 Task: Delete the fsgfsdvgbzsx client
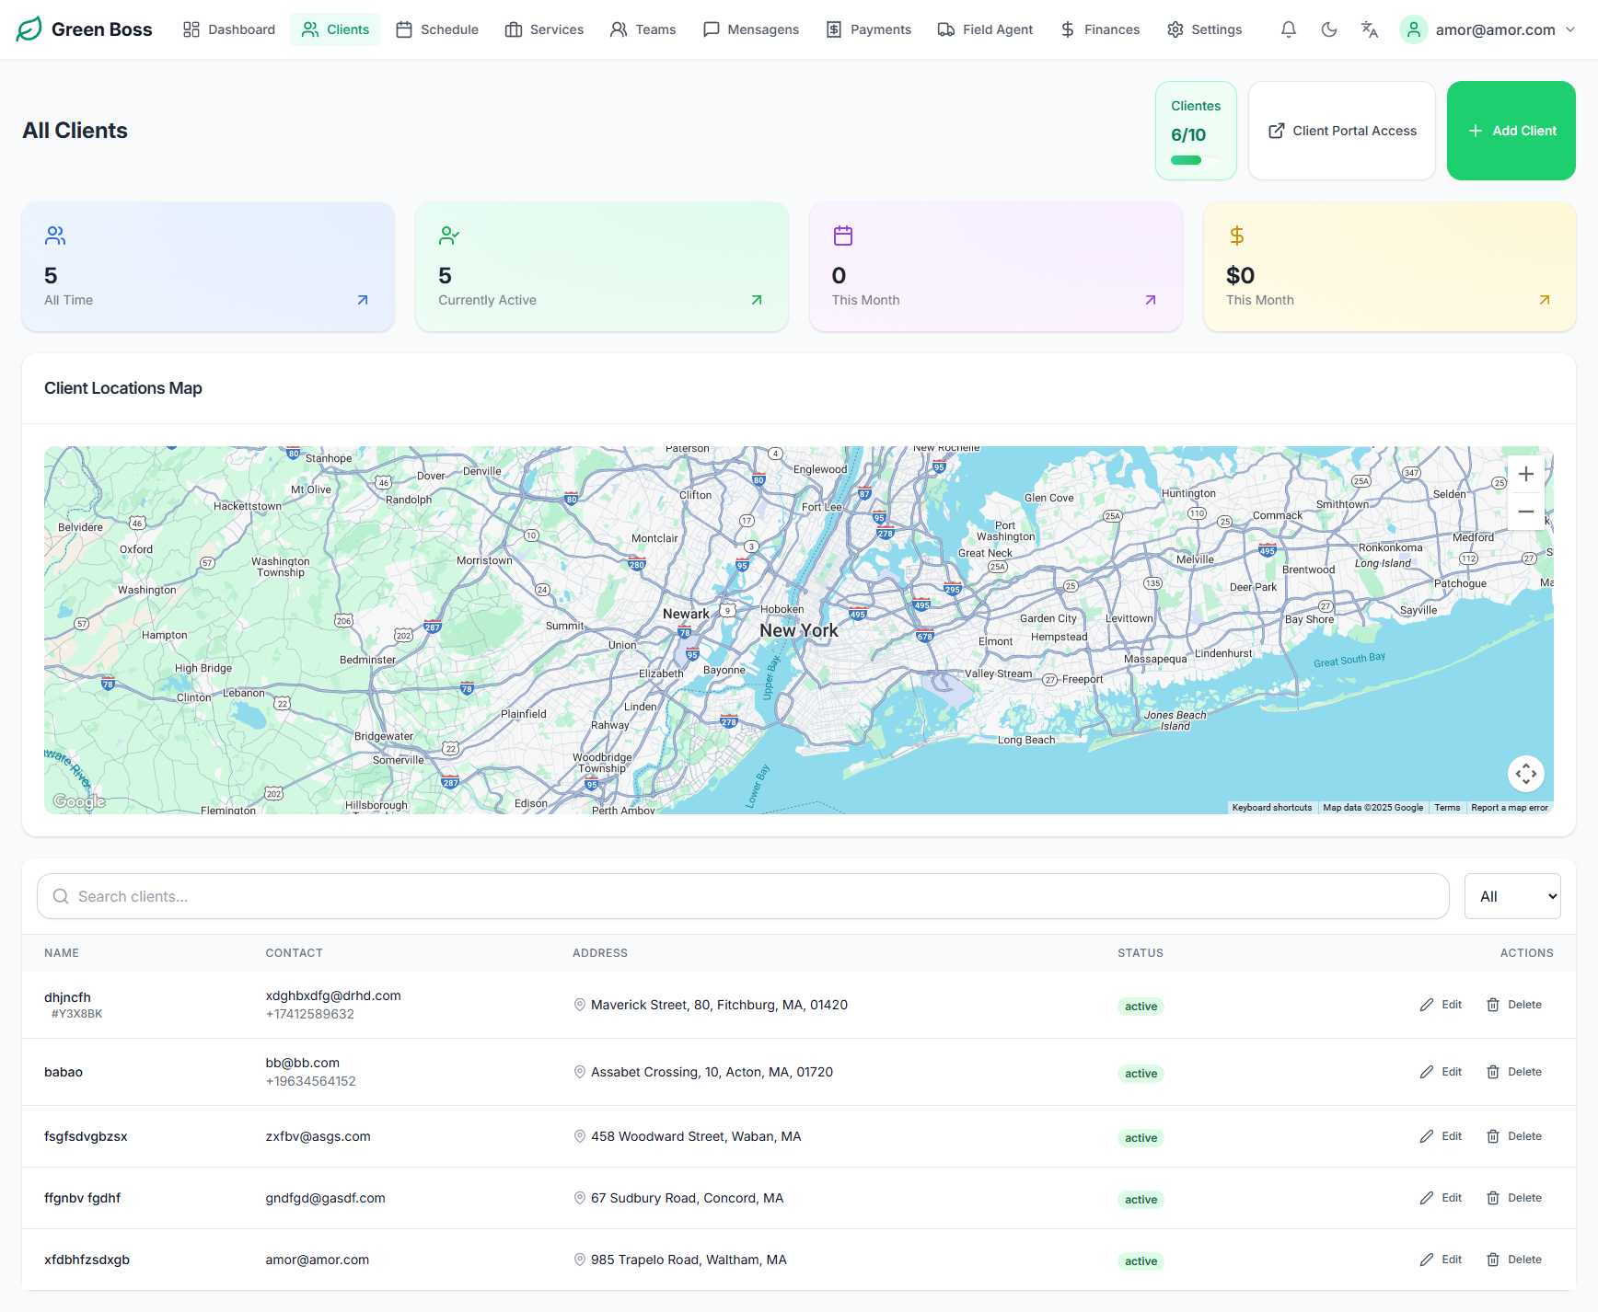click(x=1514, y=1136)
